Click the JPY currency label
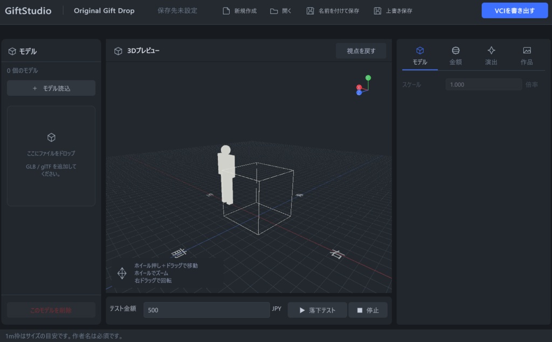Screen dimensions: 552x342 277,309
